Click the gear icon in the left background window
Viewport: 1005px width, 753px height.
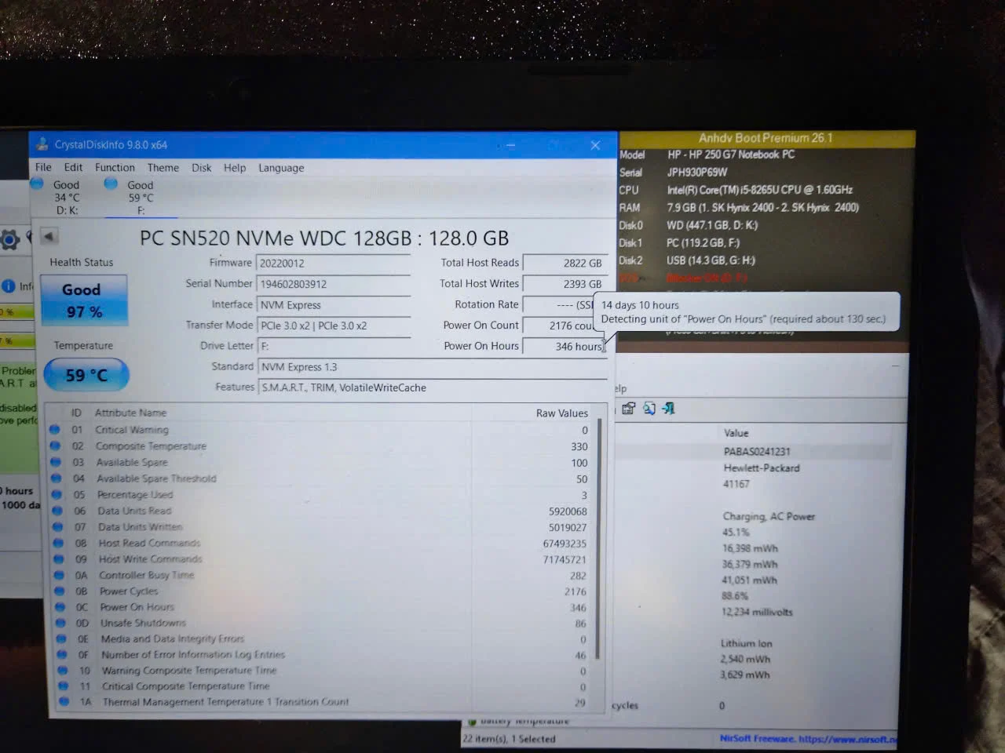[10, 239]
